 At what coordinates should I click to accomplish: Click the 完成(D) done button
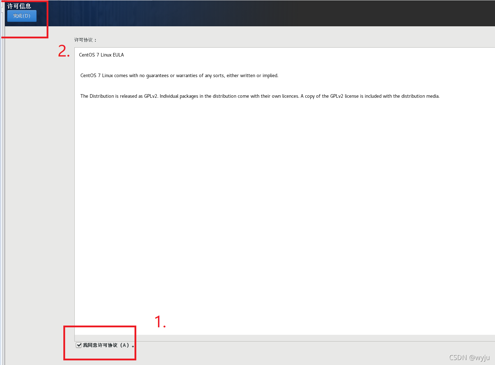tap(22, 16)
